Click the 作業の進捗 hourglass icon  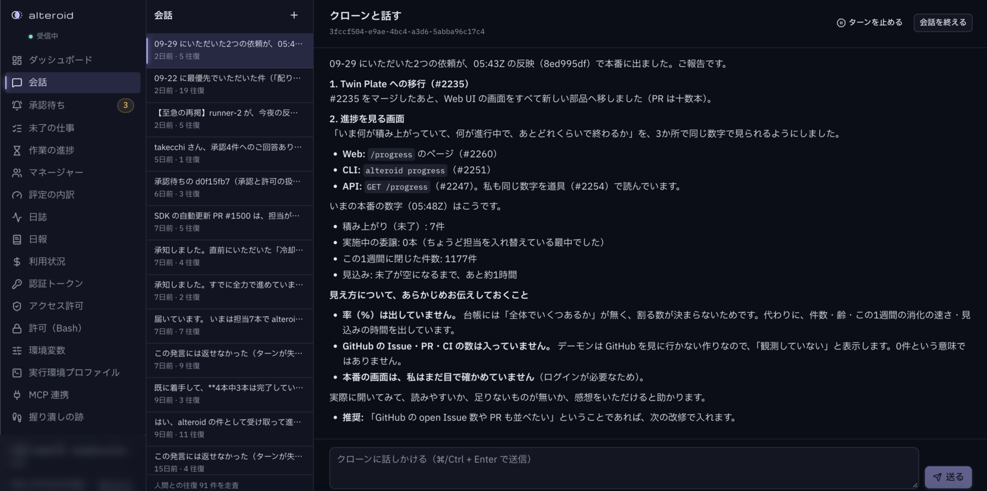(17, 151)
